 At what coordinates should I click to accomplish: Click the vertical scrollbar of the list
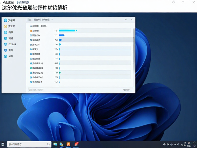pos(134,50)
